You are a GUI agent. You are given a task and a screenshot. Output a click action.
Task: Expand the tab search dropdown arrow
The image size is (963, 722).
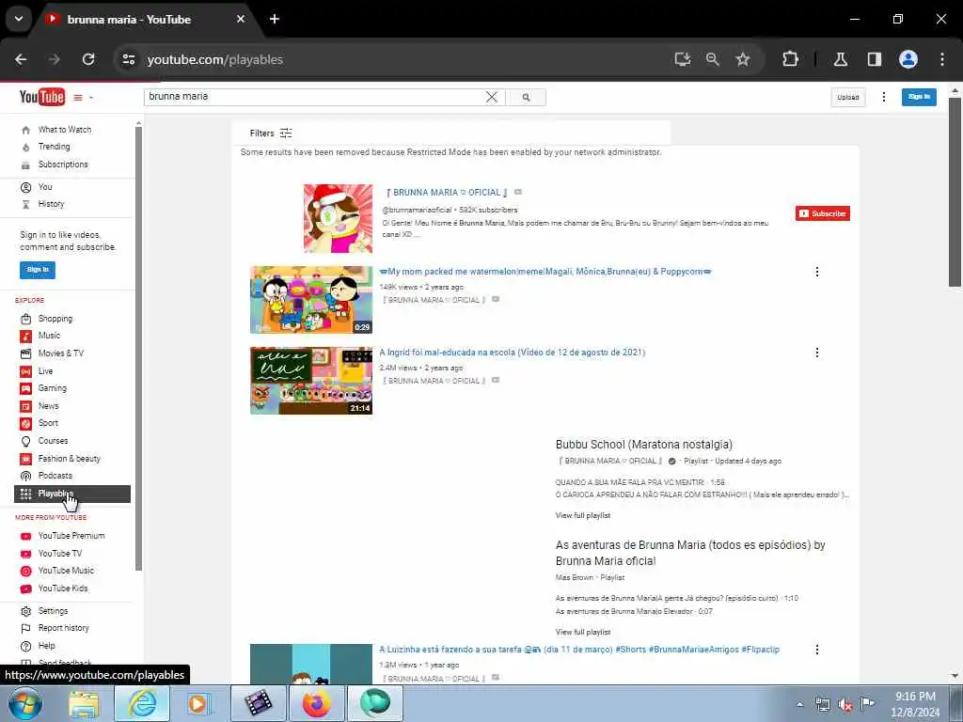[x=19, y=19]
